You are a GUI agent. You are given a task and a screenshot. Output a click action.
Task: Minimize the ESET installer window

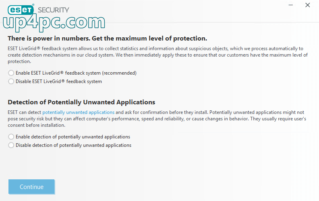coord(291,5)
